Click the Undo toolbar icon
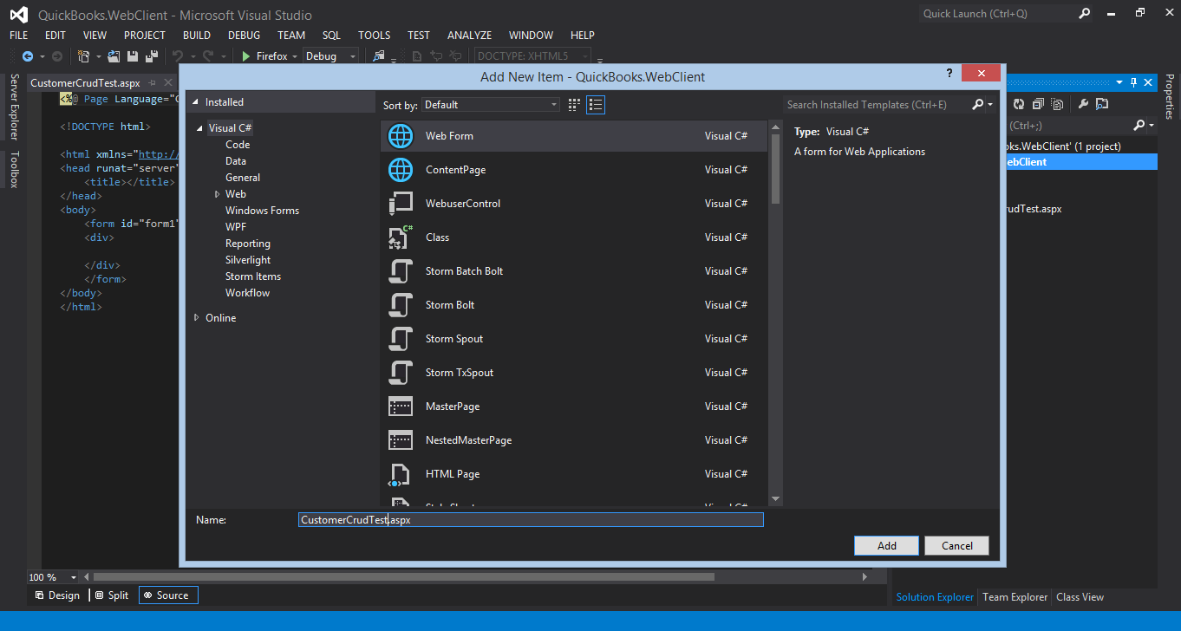 tap(178, 56)
